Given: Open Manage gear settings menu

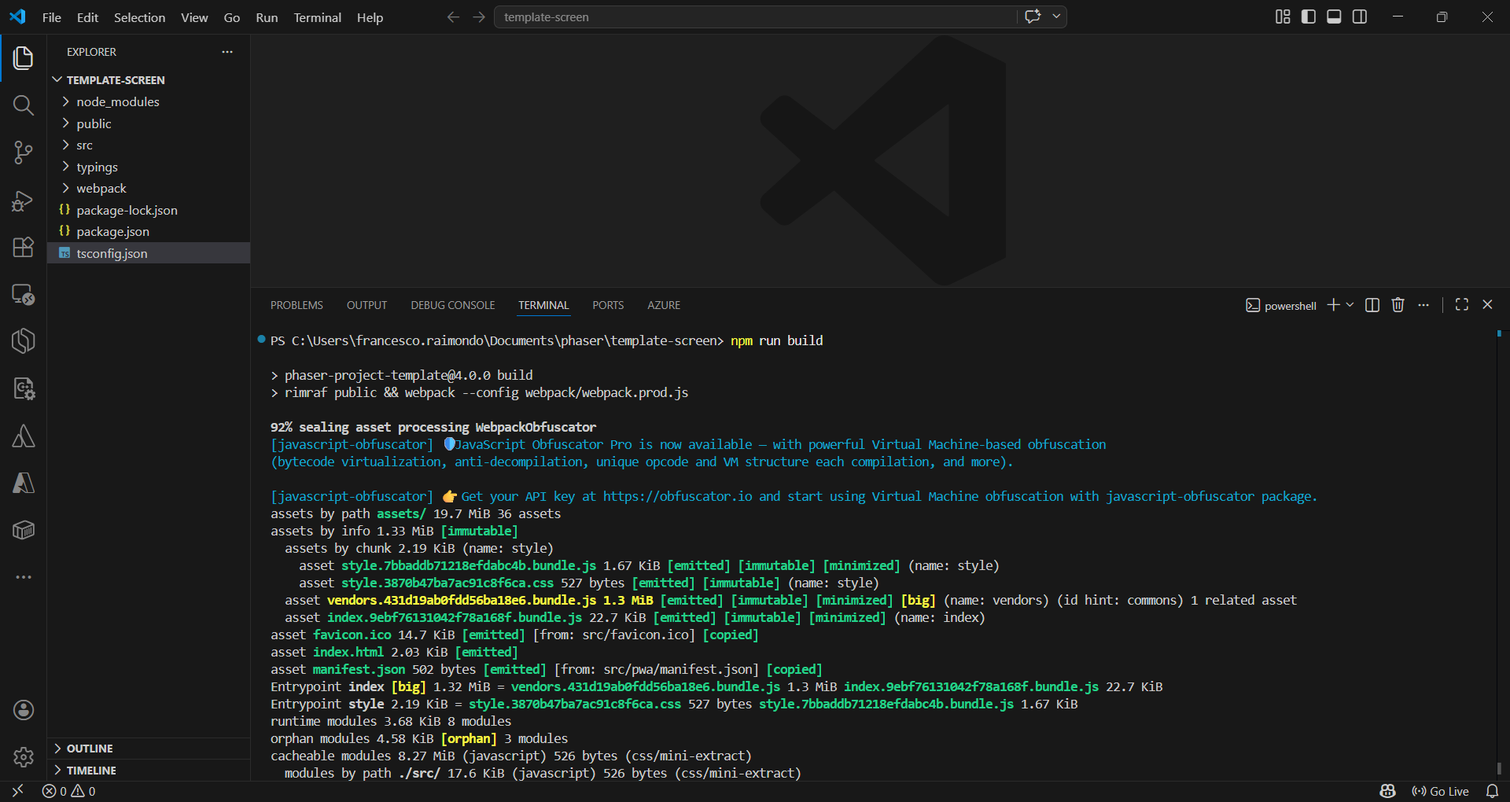Looking at the screenshot, I should [24, 757].
